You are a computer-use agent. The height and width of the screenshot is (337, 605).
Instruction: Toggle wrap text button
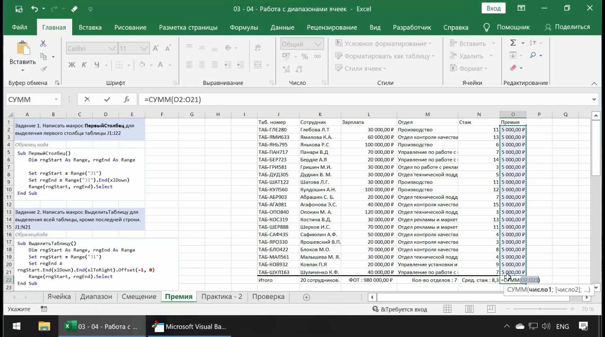[x=258, y=48]
